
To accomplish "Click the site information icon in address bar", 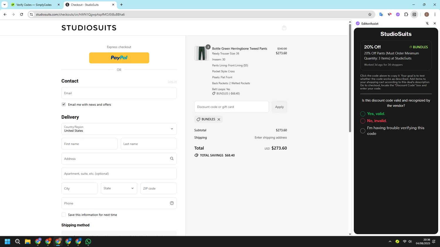I will coord(31,14).
